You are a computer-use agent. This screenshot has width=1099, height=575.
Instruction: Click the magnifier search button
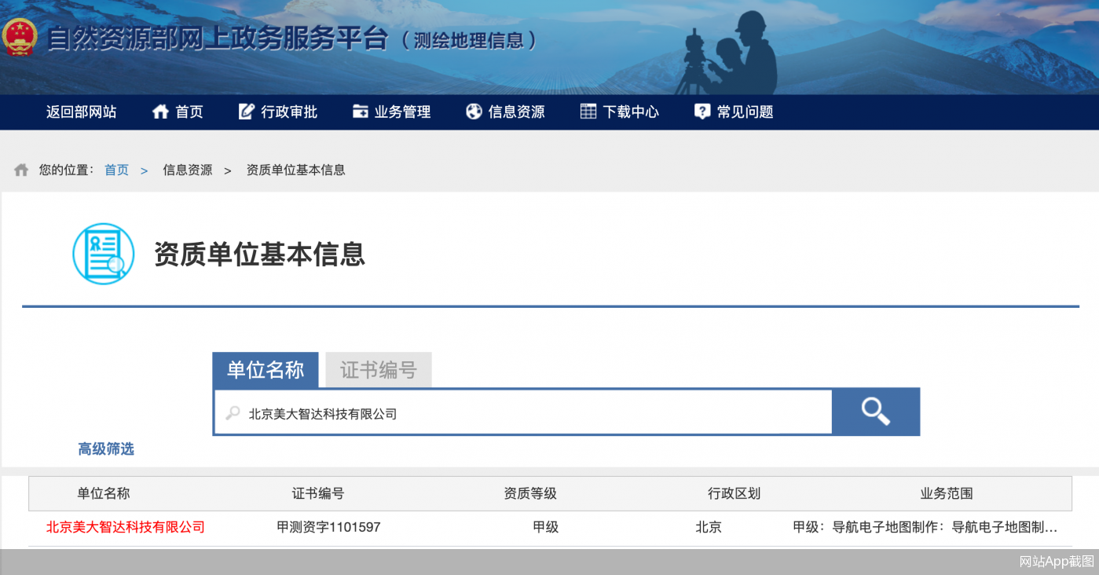876,412
